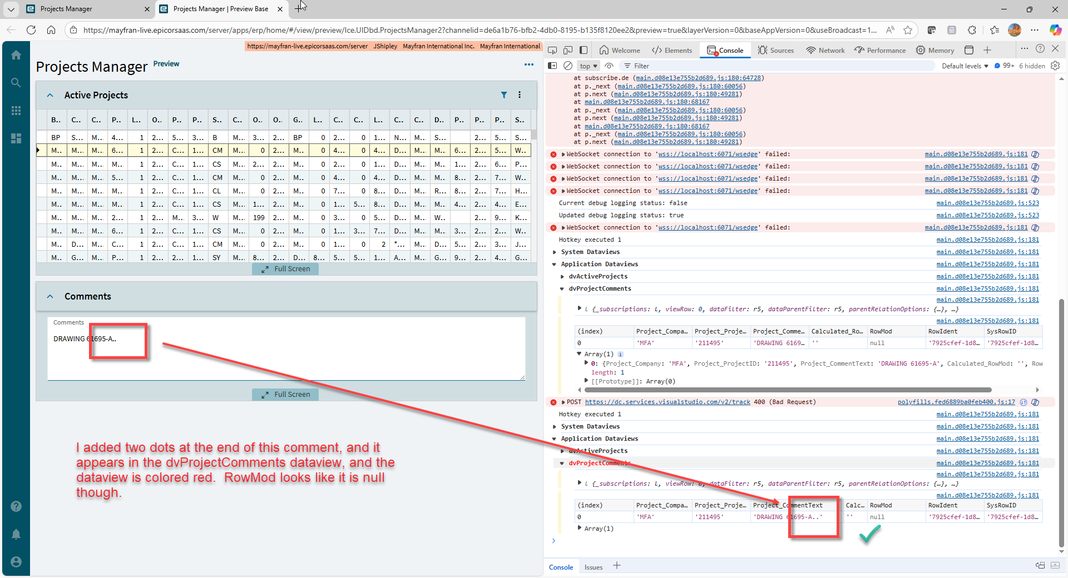1068x578 pixels.
Task: Open the browser Extensions puzzle icon
Action: point(972,30)
